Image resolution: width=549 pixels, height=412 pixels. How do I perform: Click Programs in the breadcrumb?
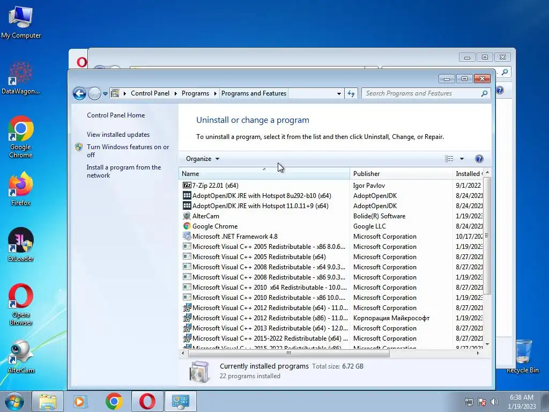[195, 93]
